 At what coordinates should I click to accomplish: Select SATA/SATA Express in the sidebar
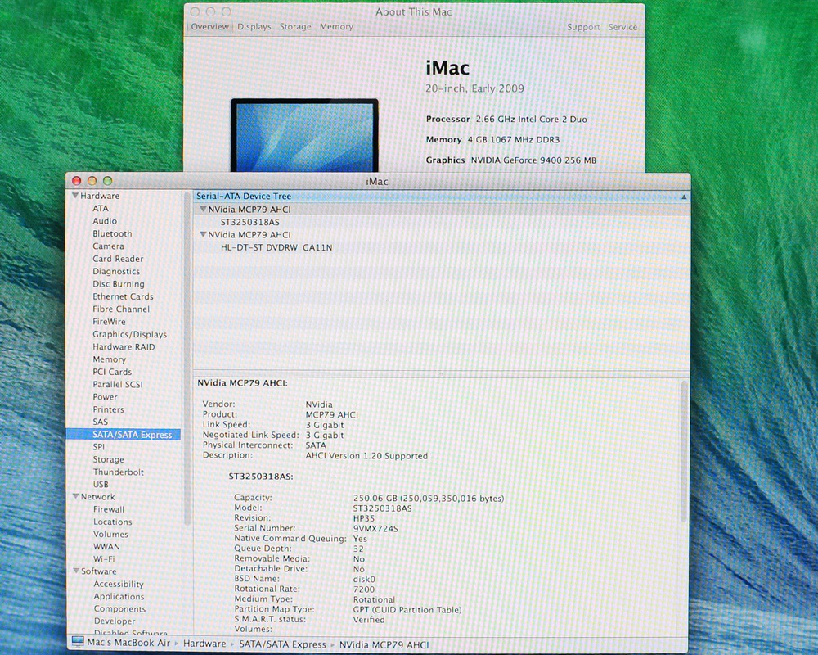coord(124,435)
